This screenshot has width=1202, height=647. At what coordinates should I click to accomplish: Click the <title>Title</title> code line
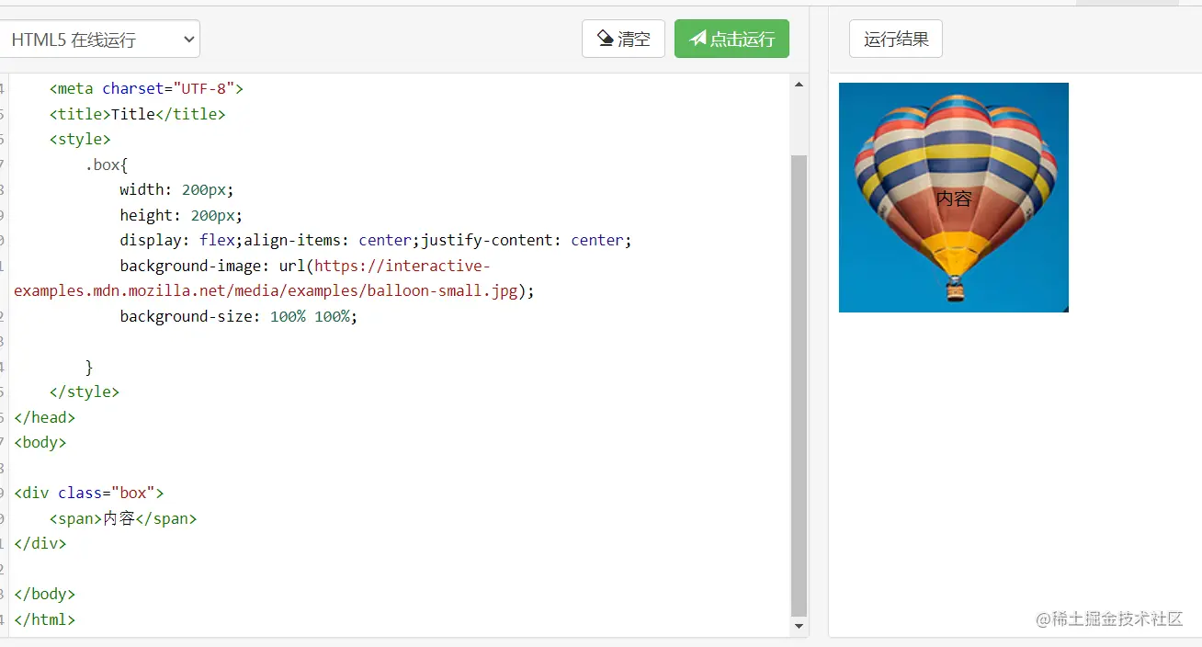(x=136, y=113)
